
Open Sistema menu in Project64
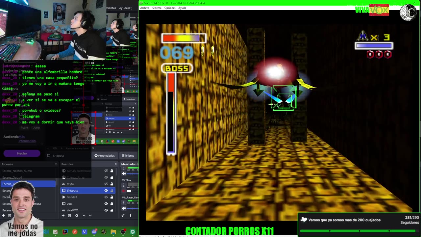point(157,8)
